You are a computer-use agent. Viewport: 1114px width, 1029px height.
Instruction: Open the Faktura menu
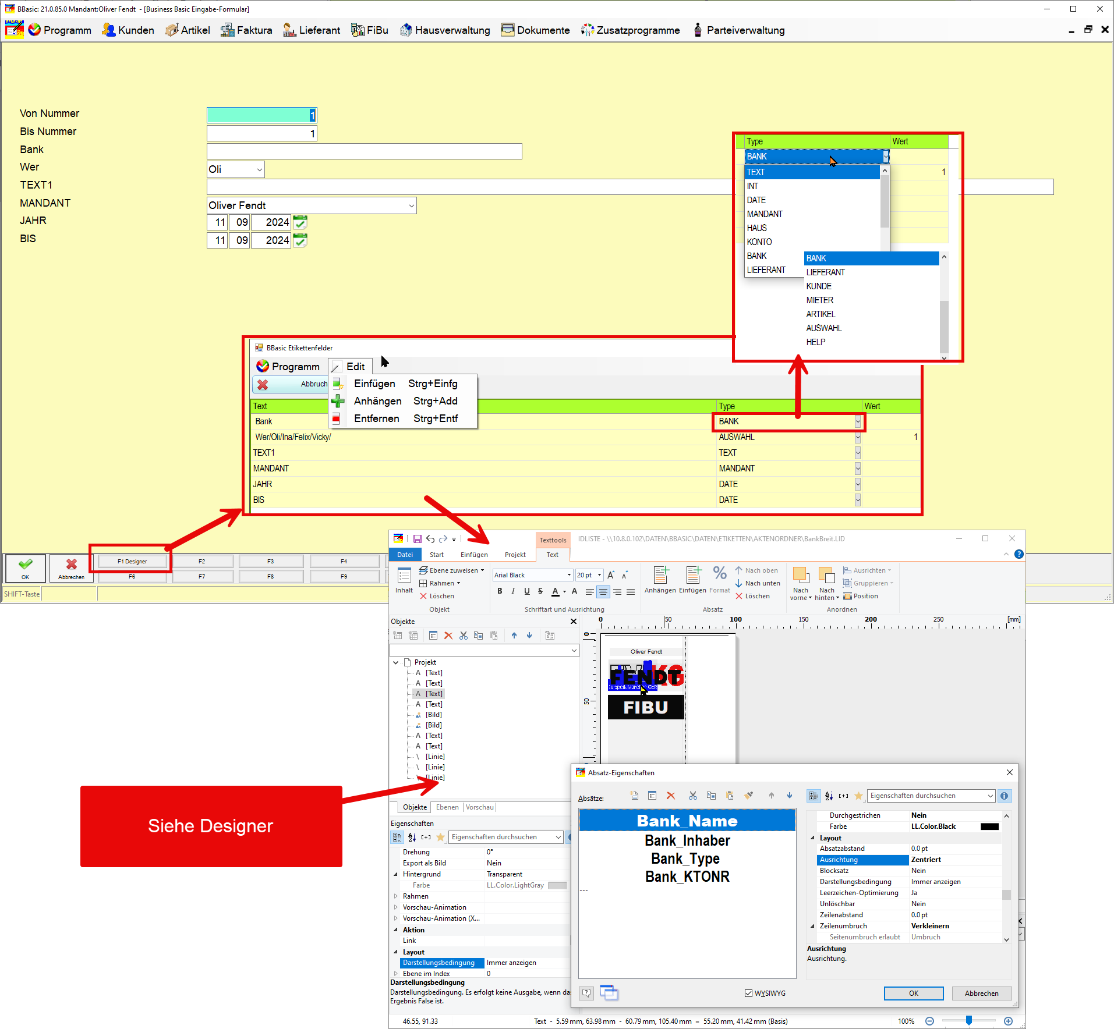[247, 30]
